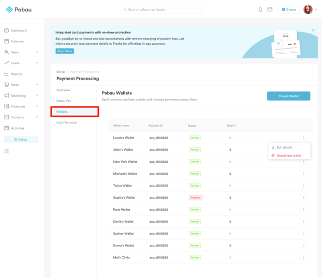
Task: Click the user avatar picture
Action: point(308,9)
